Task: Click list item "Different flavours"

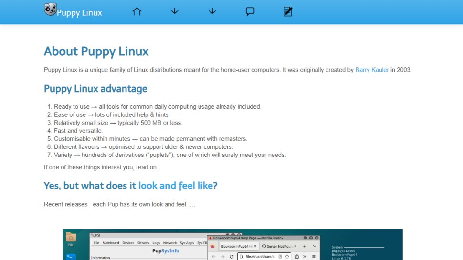Action: pos(143,146)
